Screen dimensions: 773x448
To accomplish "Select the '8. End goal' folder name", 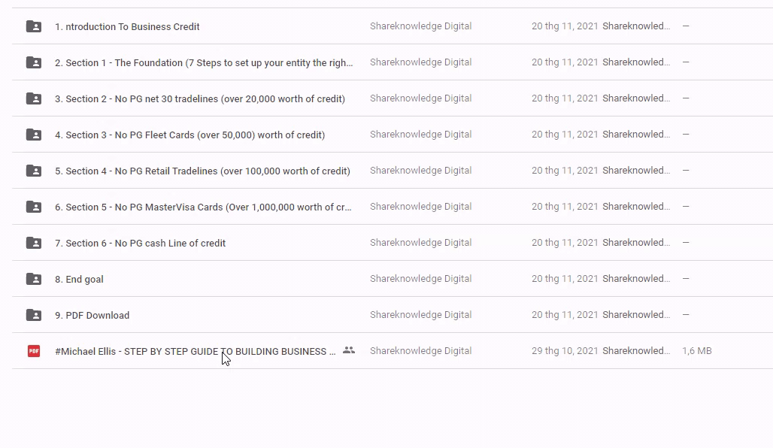I will pos(79,280).
